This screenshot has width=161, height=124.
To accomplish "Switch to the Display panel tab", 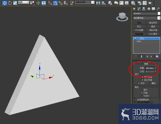I will coord(153,9).
